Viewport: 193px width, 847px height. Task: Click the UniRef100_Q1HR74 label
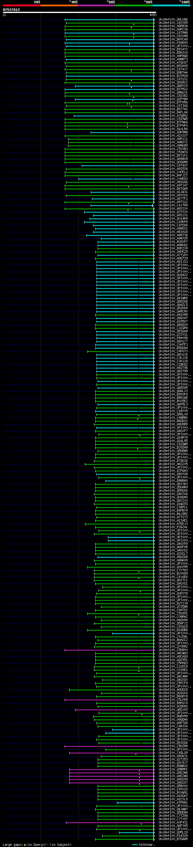(x=173, y=437)
